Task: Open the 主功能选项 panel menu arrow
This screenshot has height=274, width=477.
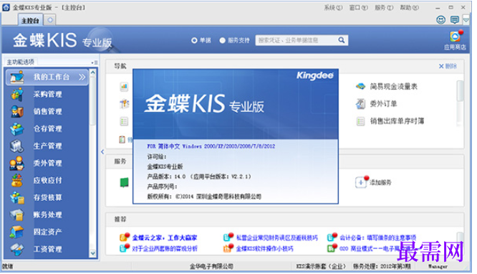Action: click(95, 62)
